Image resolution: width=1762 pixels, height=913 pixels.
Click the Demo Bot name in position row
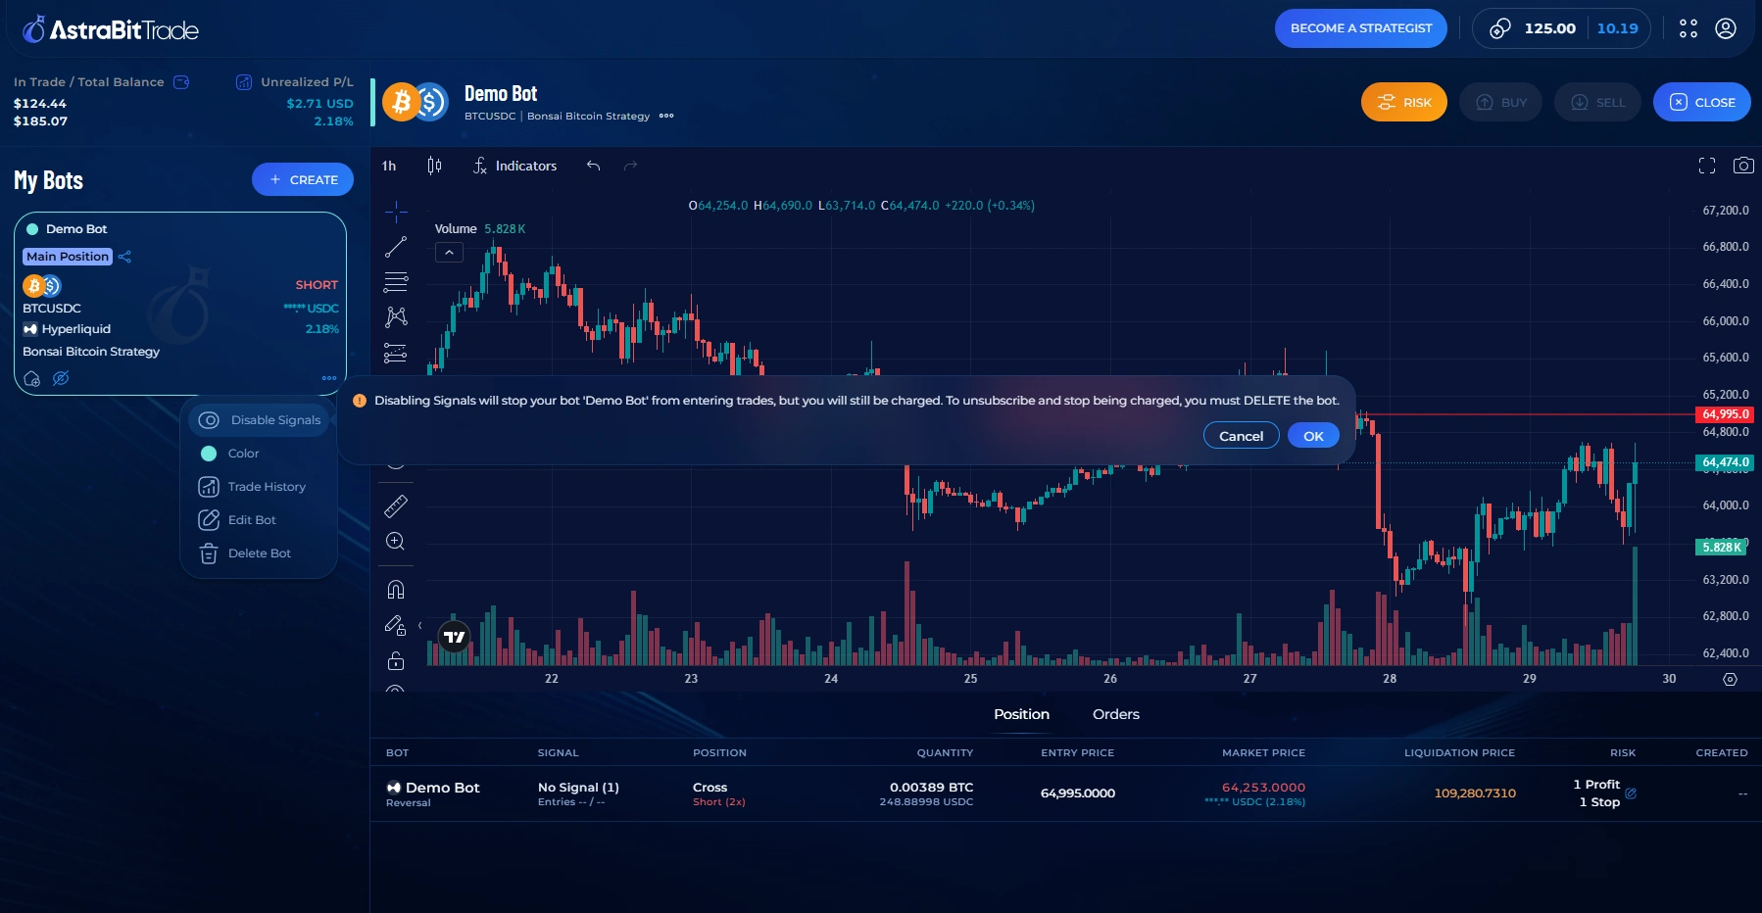pyautogui.click(x=442, y=788)
